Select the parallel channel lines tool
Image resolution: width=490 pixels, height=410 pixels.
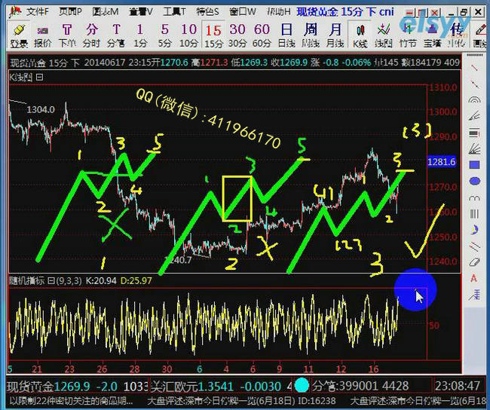[474, 246]
